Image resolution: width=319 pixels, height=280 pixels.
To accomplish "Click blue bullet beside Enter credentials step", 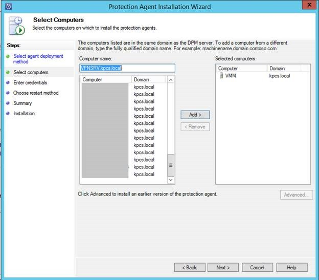I will click(x=8, y=83).
